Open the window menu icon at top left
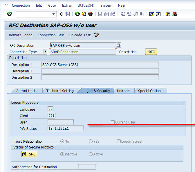The height and width of the screenshot is (172, 195). tap(6, 5)
